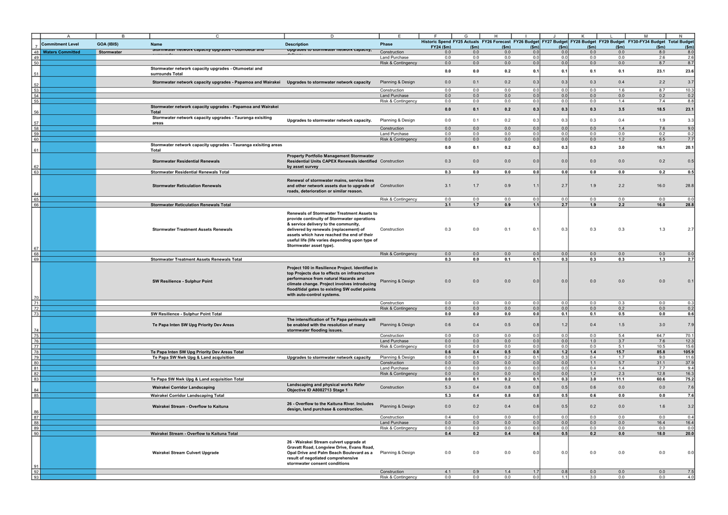Select column C header above Name

click(x=217, y=36)
